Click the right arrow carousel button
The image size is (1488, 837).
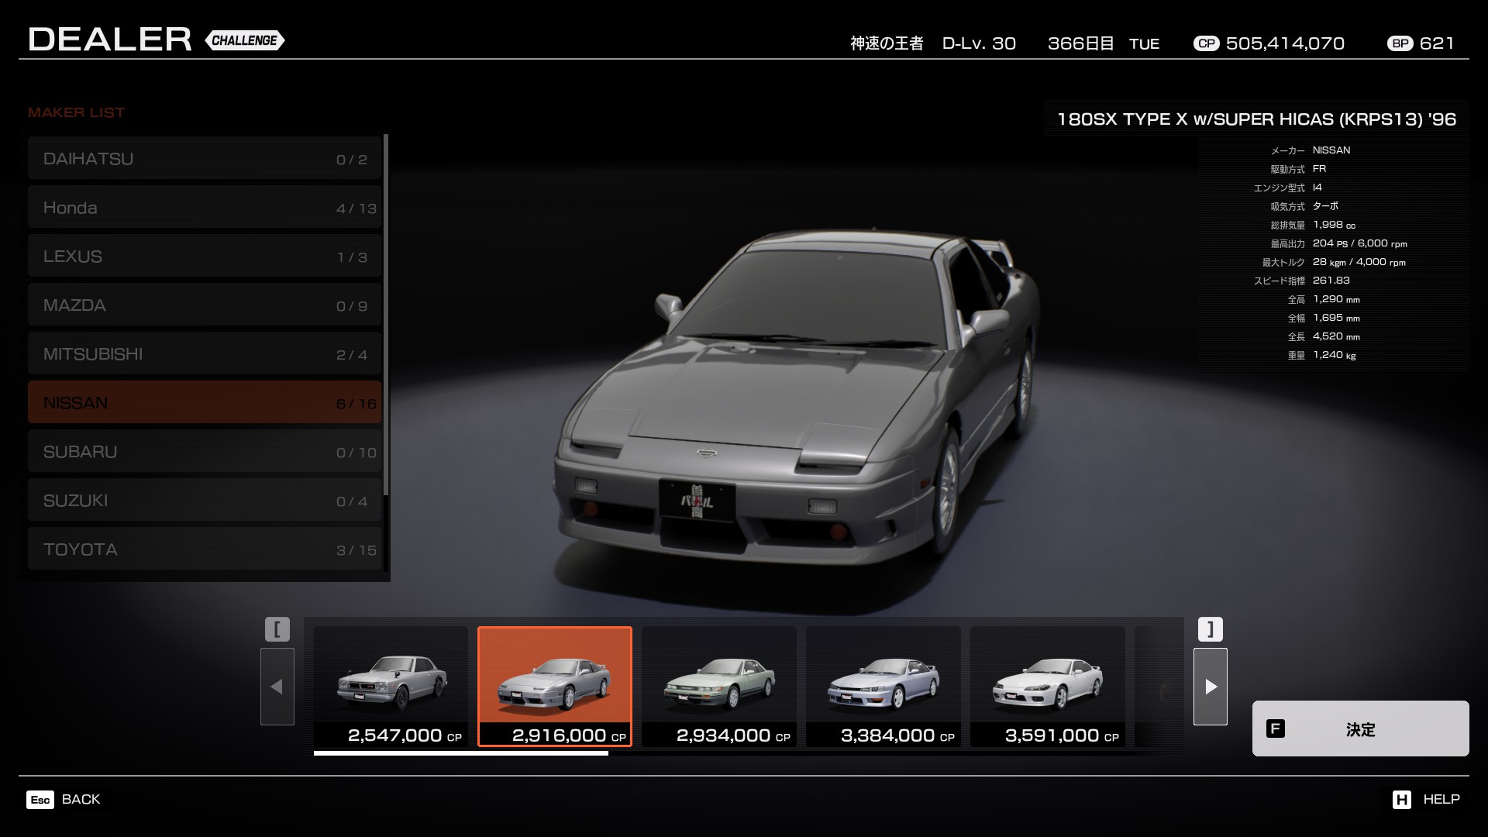pyautogui.click(x=1210, y=687)
